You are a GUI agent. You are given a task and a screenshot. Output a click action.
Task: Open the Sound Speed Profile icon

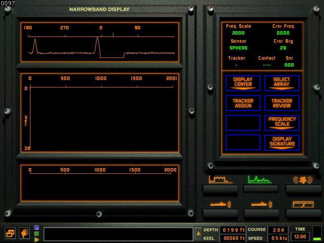(x=303, y=205)
